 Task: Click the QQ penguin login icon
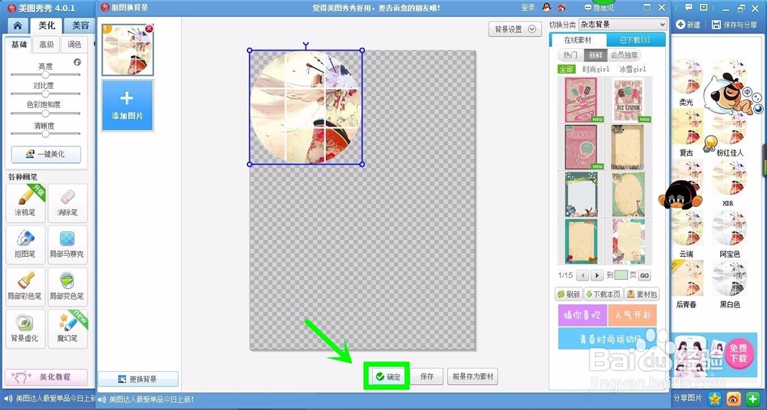[546, 8]
